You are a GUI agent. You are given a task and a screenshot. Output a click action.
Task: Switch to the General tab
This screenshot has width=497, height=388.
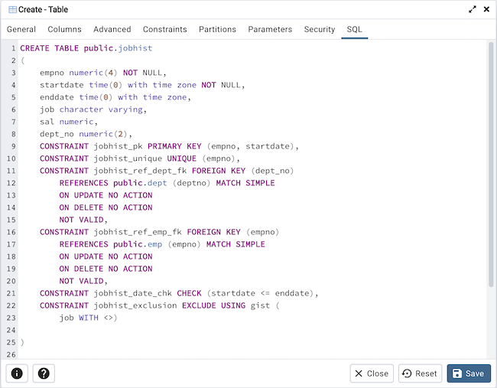(21, 29)
